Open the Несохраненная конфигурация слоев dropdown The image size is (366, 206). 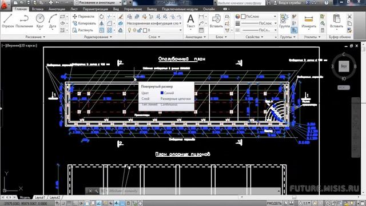pyautogui.click(x=154, y=23)
